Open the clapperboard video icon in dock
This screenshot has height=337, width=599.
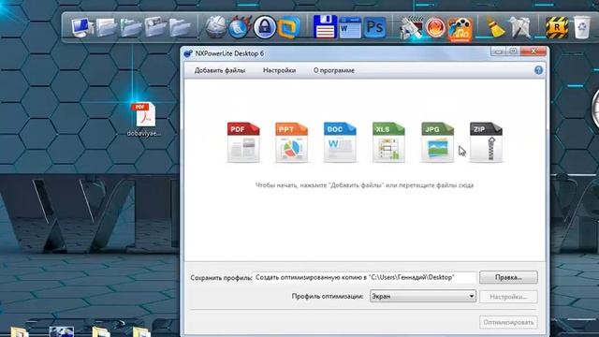[x=411, y=27]
